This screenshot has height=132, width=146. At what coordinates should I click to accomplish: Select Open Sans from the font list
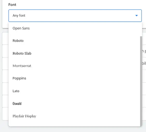click(74, 28)
